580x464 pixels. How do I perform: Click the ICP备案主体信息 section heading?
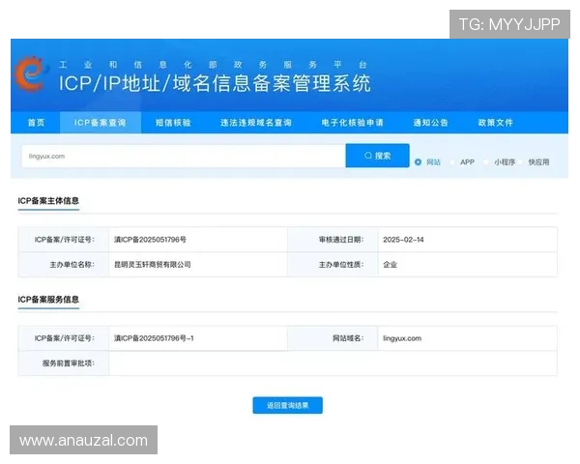point(48,201)
